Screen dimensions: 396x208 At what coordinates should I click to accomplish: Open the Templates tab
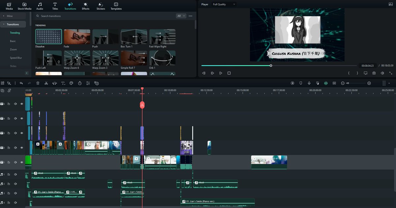coord(116,6)
